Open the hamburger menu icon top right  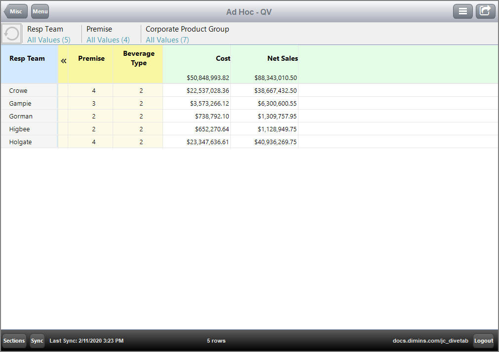pos(463,11)
